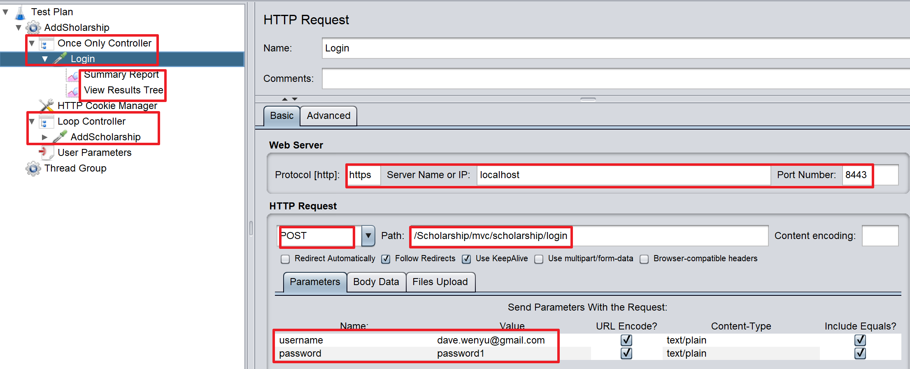Click the Once Only Controller icon

coord(46,44)
